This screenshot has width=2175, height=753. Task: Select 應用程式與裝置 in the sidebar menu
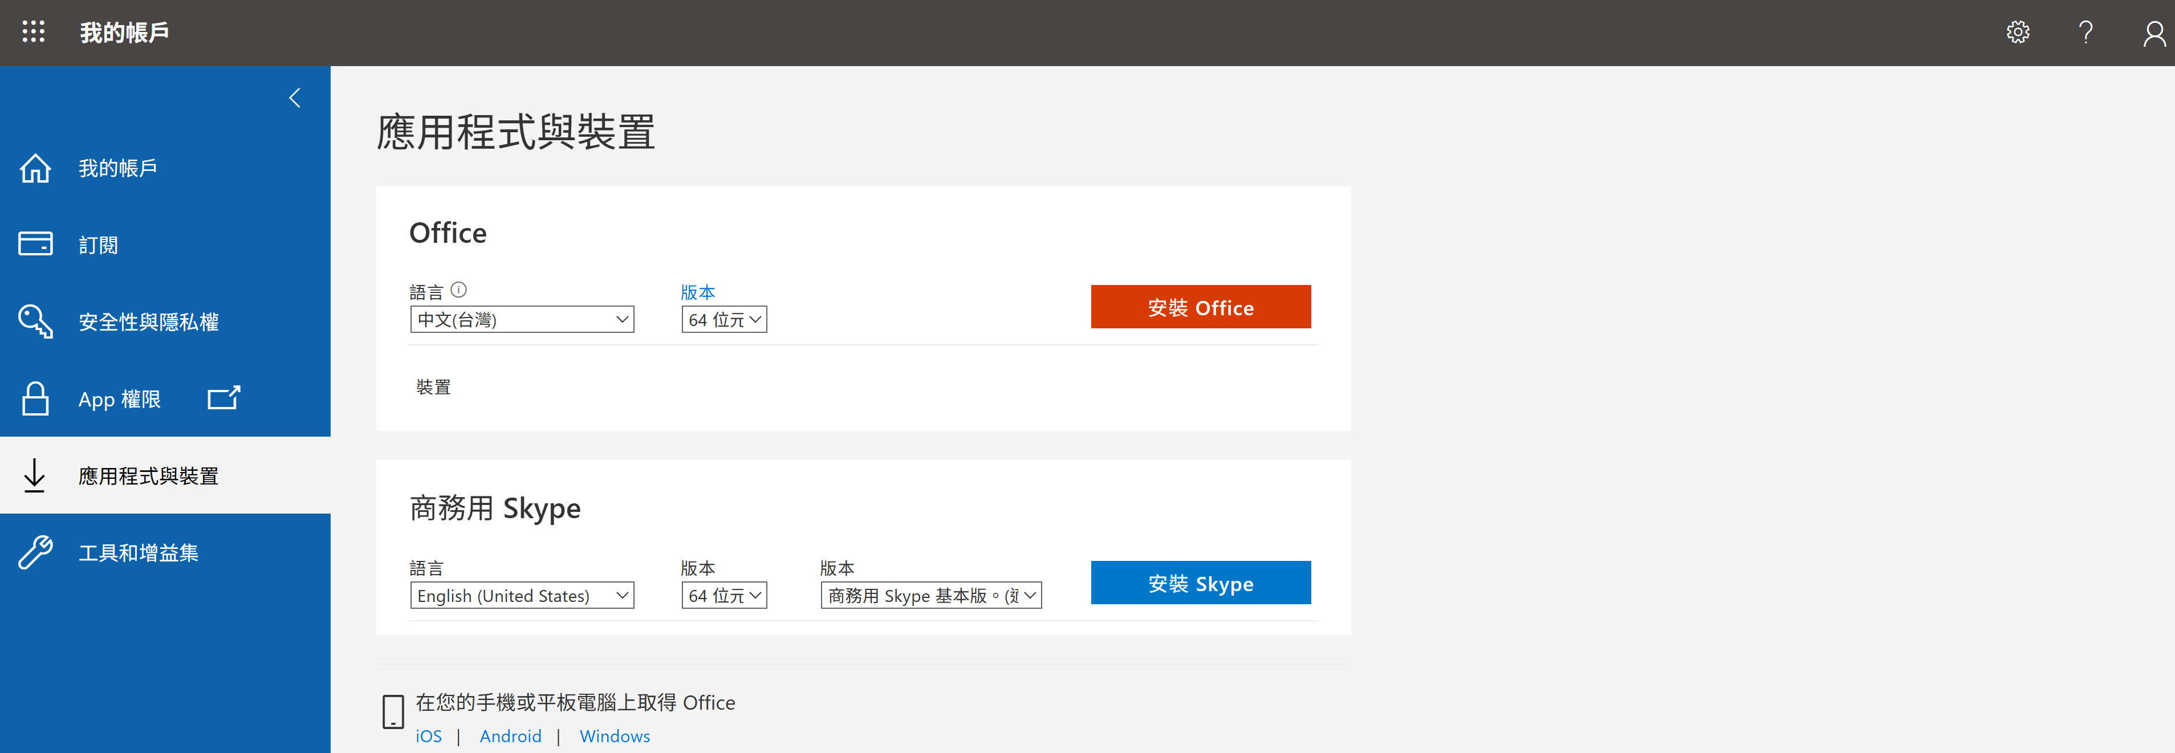coord(148,476)
